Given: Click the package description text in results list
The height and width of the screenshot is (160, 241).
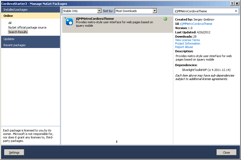Looking at the screenshot, I should click(114, 24).
